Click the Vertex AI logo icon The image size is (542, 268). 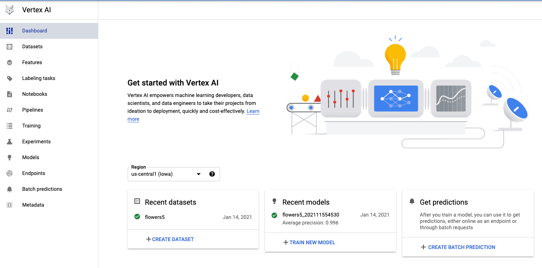click(x=10, y=10)
